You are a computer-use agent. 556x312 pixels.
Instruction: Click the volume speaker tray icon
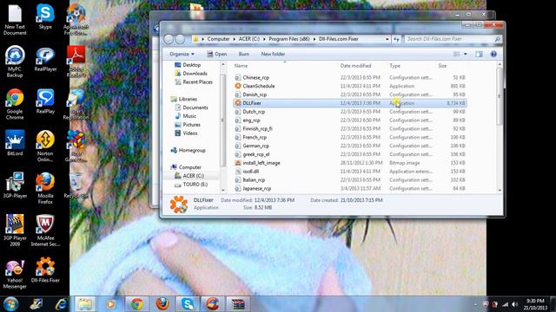point(515,304)
